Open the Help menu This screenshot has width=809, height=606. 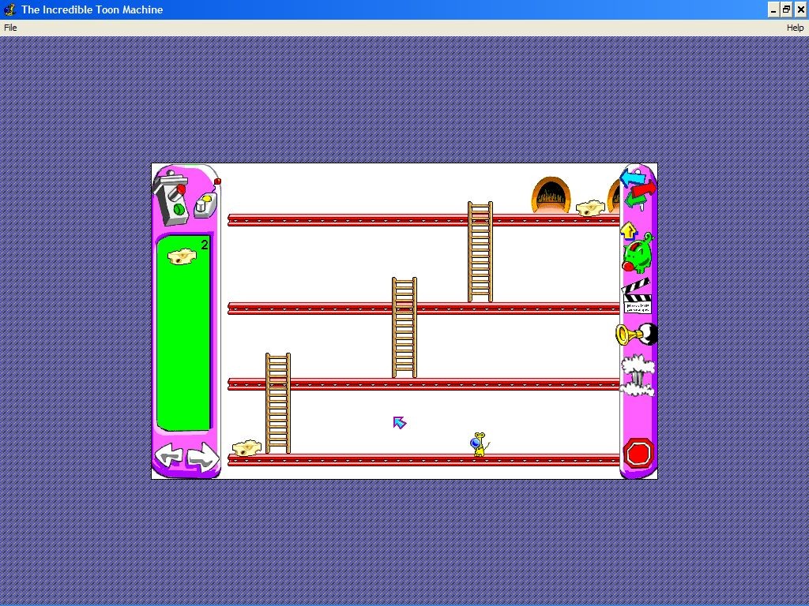click(795, 28)
